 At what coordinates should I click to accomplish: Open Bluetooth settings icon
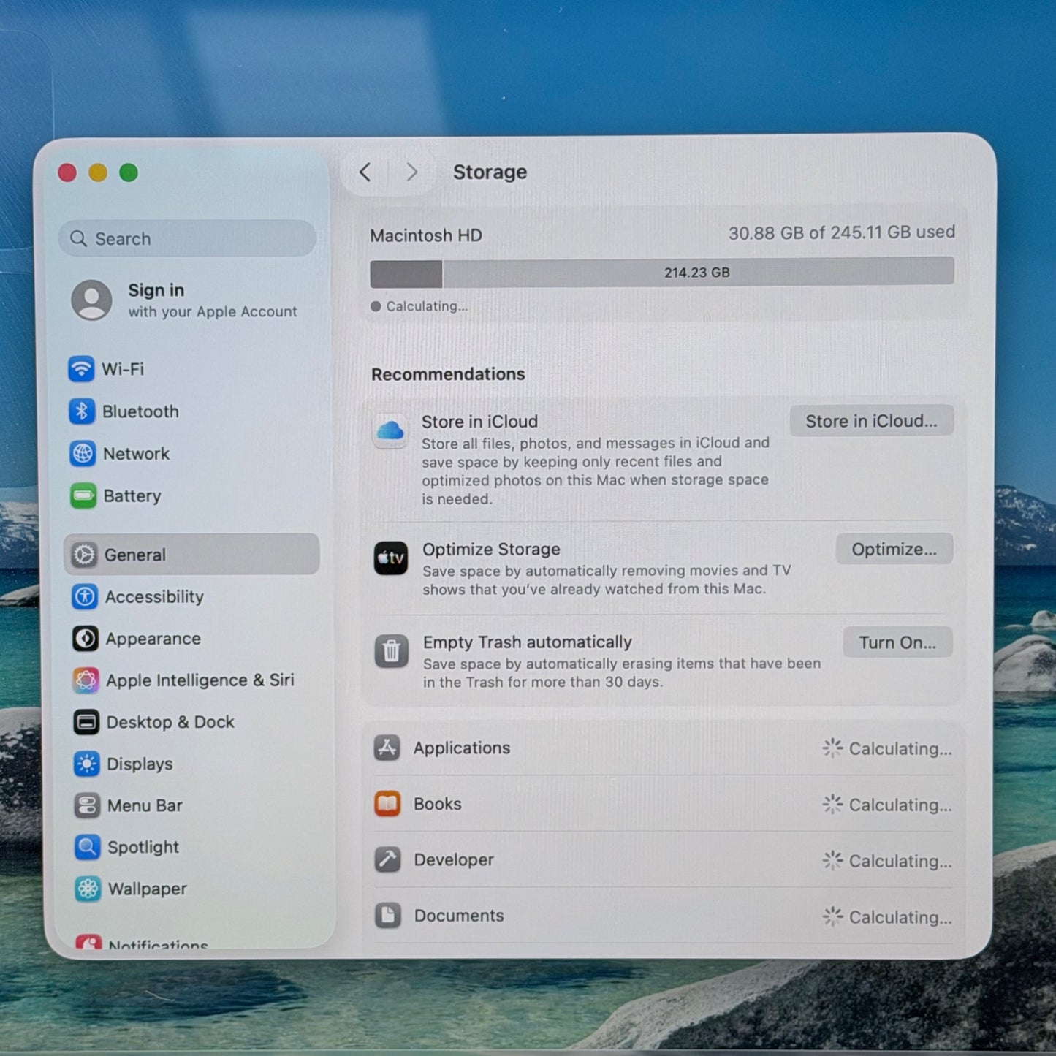(x=82, y=411)
